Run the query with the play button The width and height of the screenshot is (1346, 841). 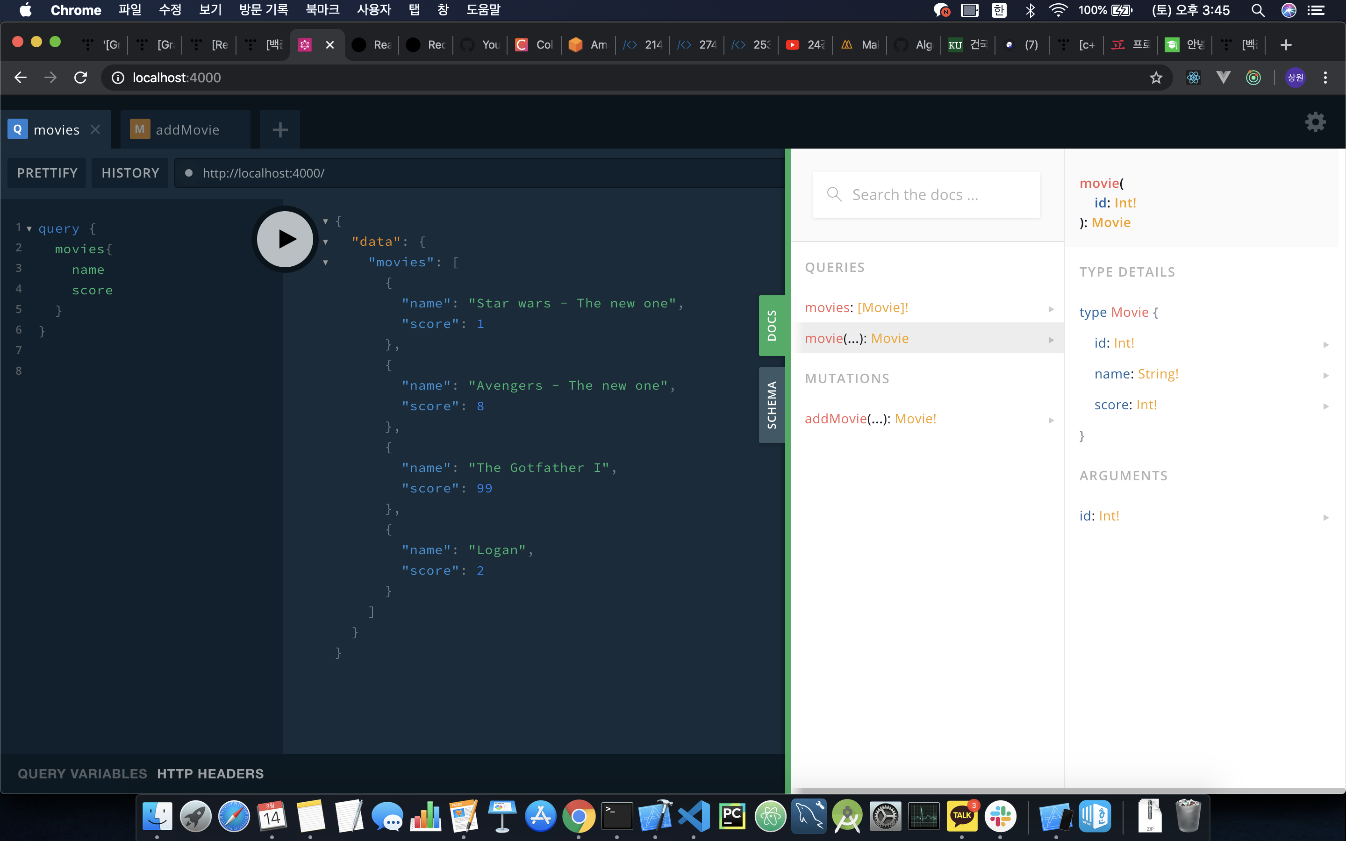tap(286, 239)
